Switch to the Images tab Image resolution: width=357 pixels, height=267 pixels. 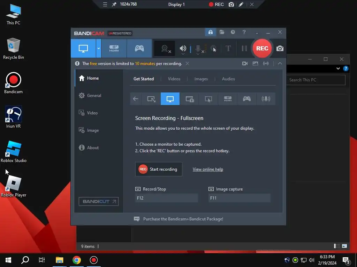point(201,79)
